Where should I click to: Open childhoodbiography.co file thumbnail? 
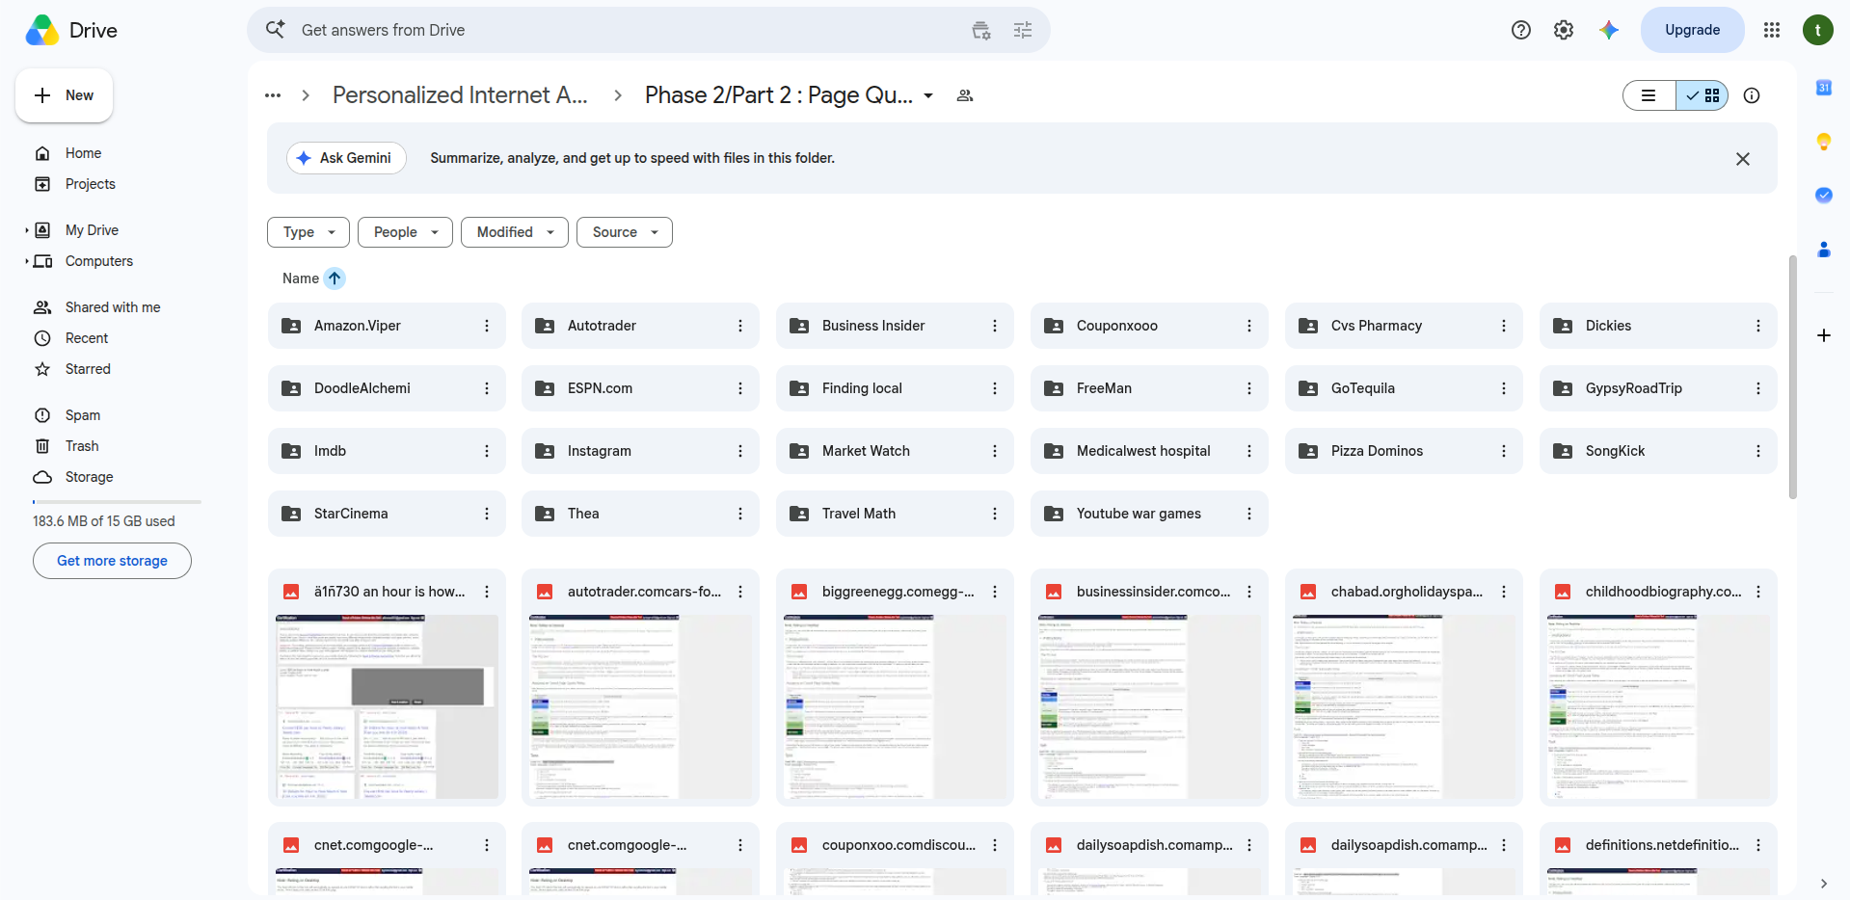(1658, 707)
